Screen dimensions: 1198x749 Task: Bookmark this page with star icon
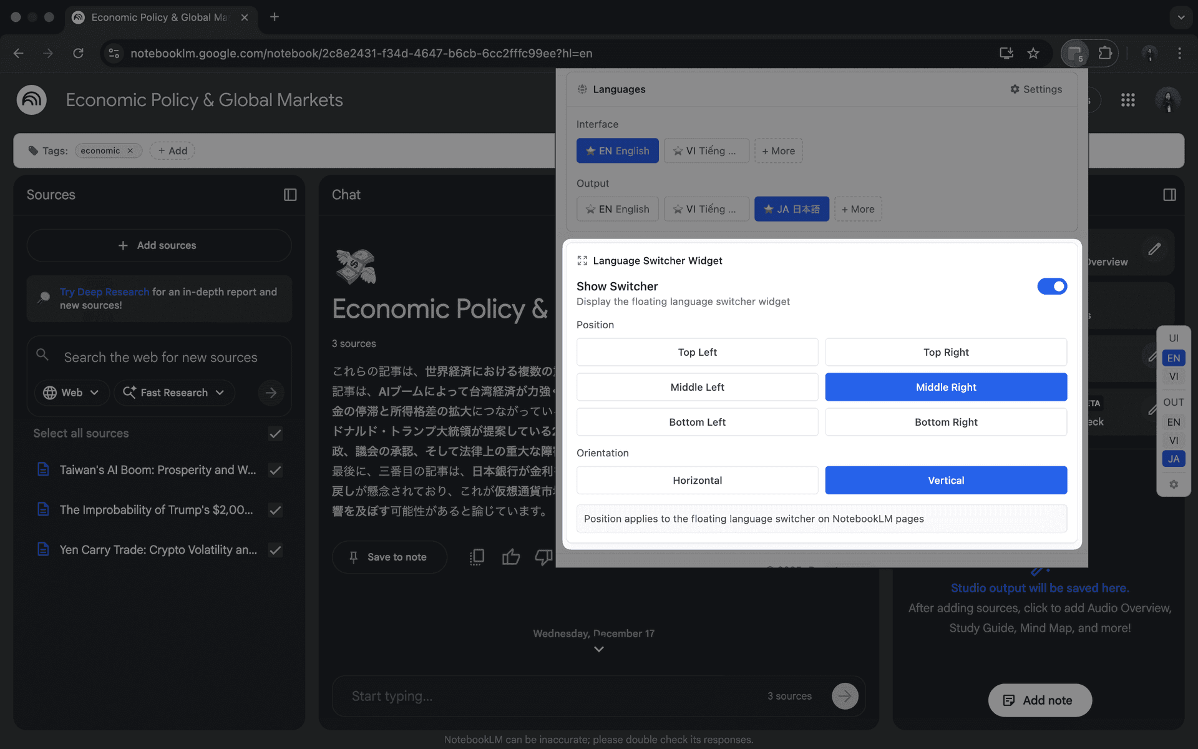coord(1033,53)
